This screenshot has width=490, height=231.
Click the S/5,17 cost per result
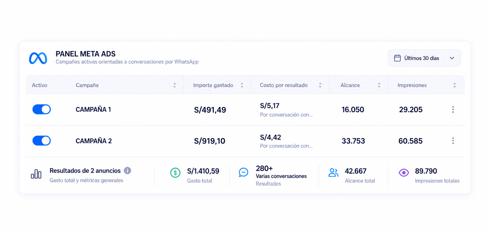point(270,106)
